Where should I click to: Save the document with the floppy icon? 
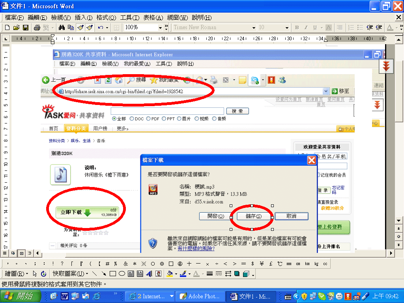[26, 27]
